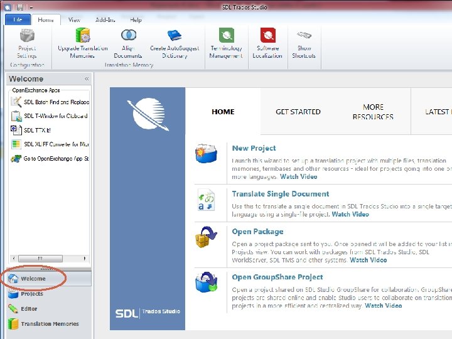This screenshot has height=339, width=452.
Task: Switch to the LATEST tab
Action: coord(432,111)
